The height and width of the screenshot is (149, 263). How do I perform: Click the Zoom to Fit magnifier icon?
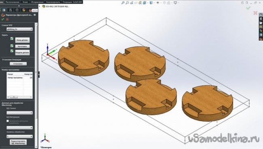pyautogui.click(x=123, y=3)
